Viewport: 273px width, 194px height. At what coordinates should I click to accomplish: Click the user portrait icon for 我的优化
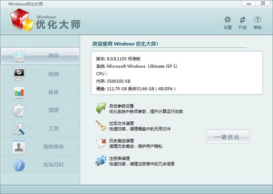pos(19,147)
